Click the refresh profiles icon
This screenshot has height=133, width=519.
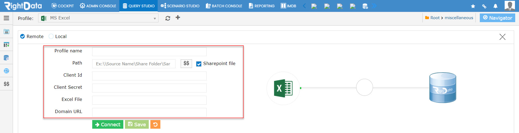pos(168,18)
